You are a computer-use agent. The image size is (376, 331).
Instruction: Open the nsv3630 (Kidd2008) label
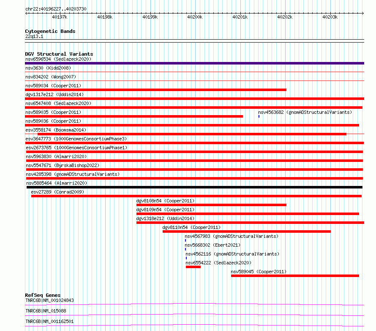pyautogui.click(x=48, y=68)
